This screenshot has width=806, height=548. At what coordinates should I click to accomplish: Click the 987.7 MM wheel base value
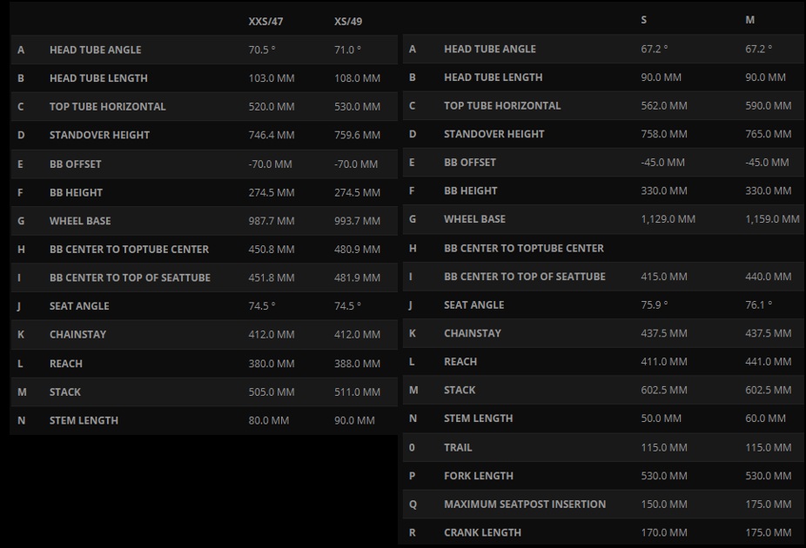click(x=272, y=221)
